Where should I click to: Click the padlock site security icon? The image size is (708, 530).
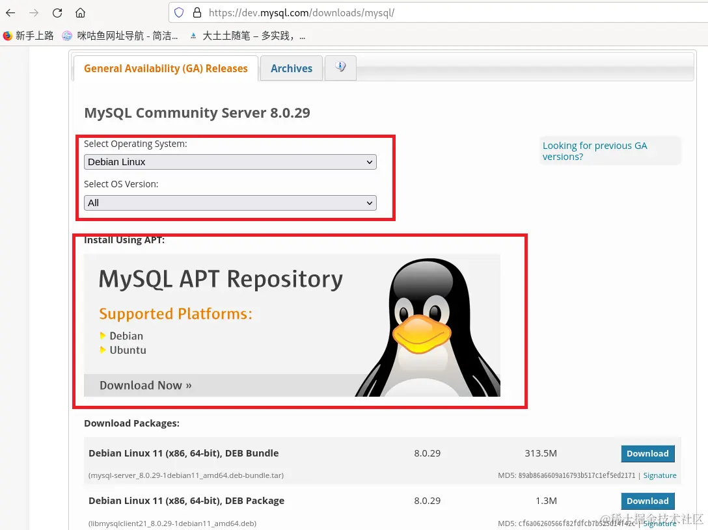pos(197,12)
